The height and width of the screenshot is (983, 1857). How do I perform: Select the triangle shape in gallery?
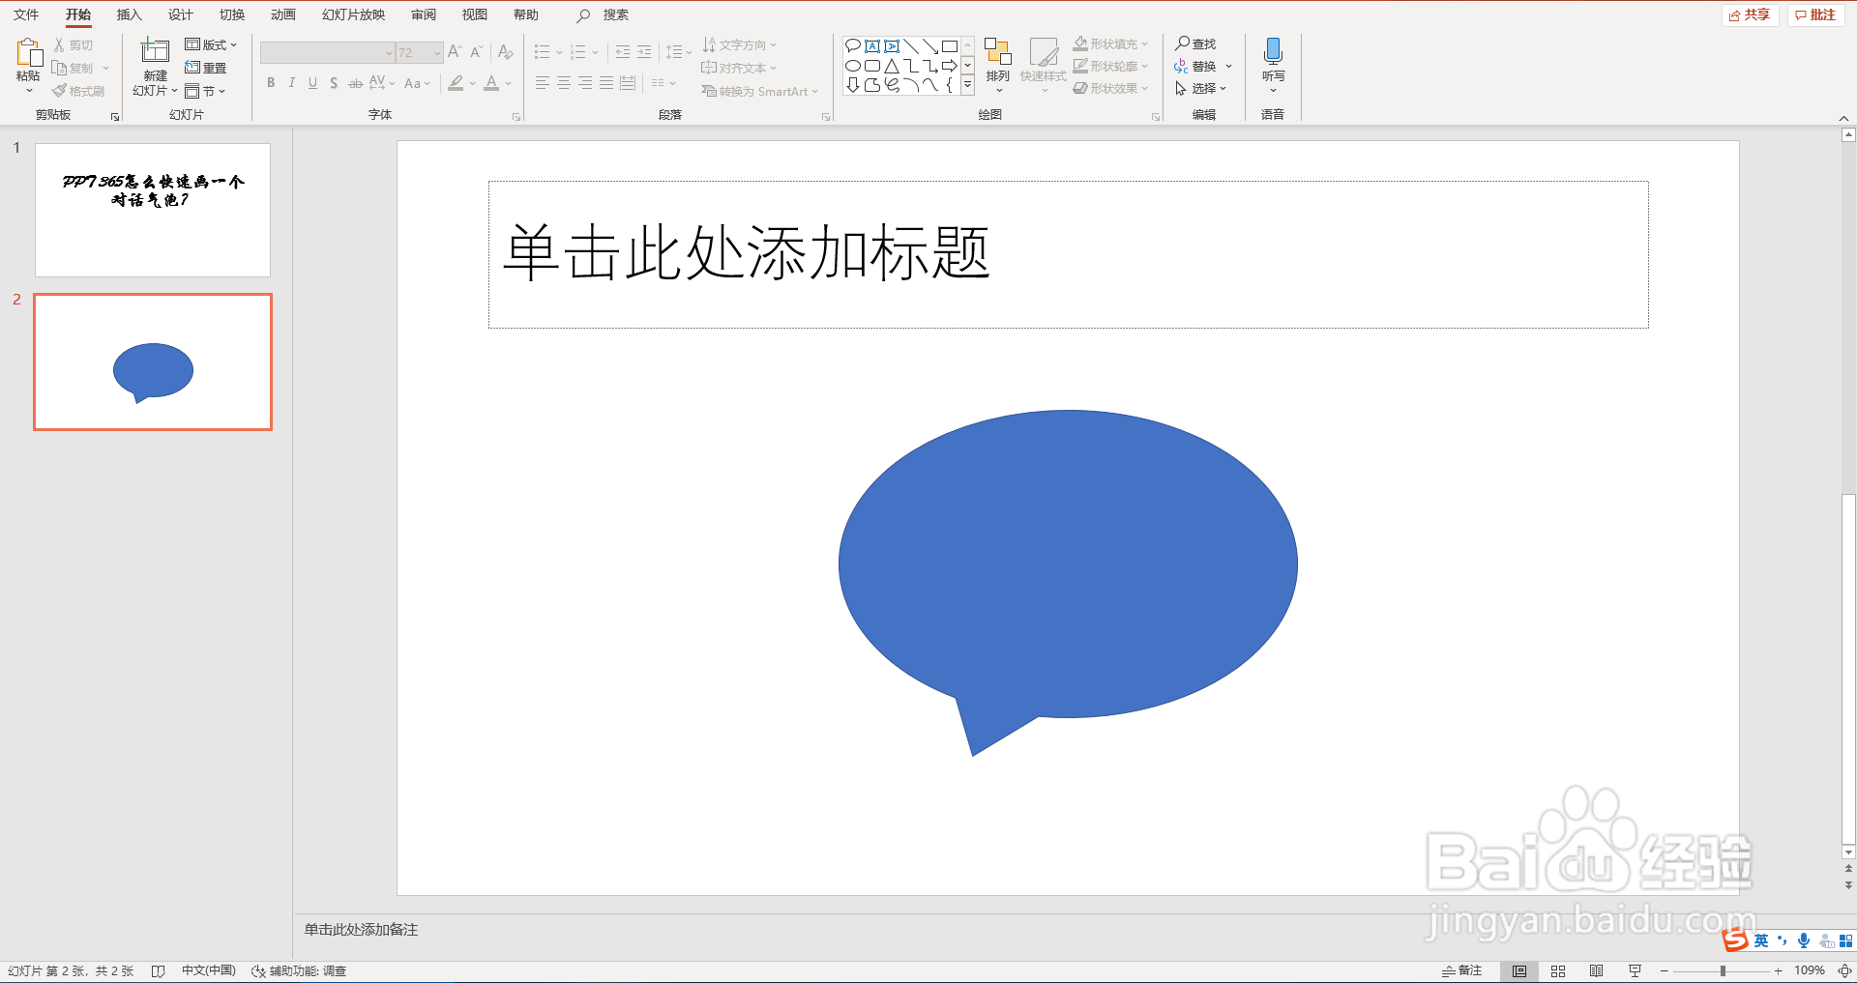(x=892, y=66)
